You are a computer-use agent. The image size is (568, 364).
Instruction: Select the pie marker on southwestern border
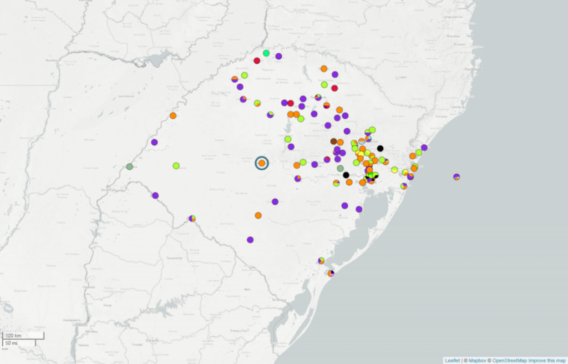pos(192,219)
